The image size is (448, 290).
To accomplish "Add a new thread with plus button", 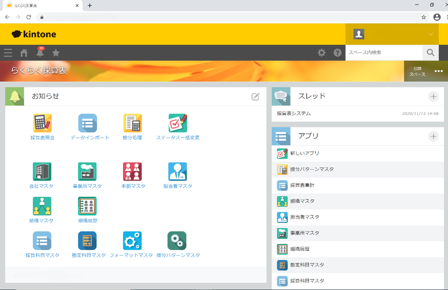I will coord(433,97).
